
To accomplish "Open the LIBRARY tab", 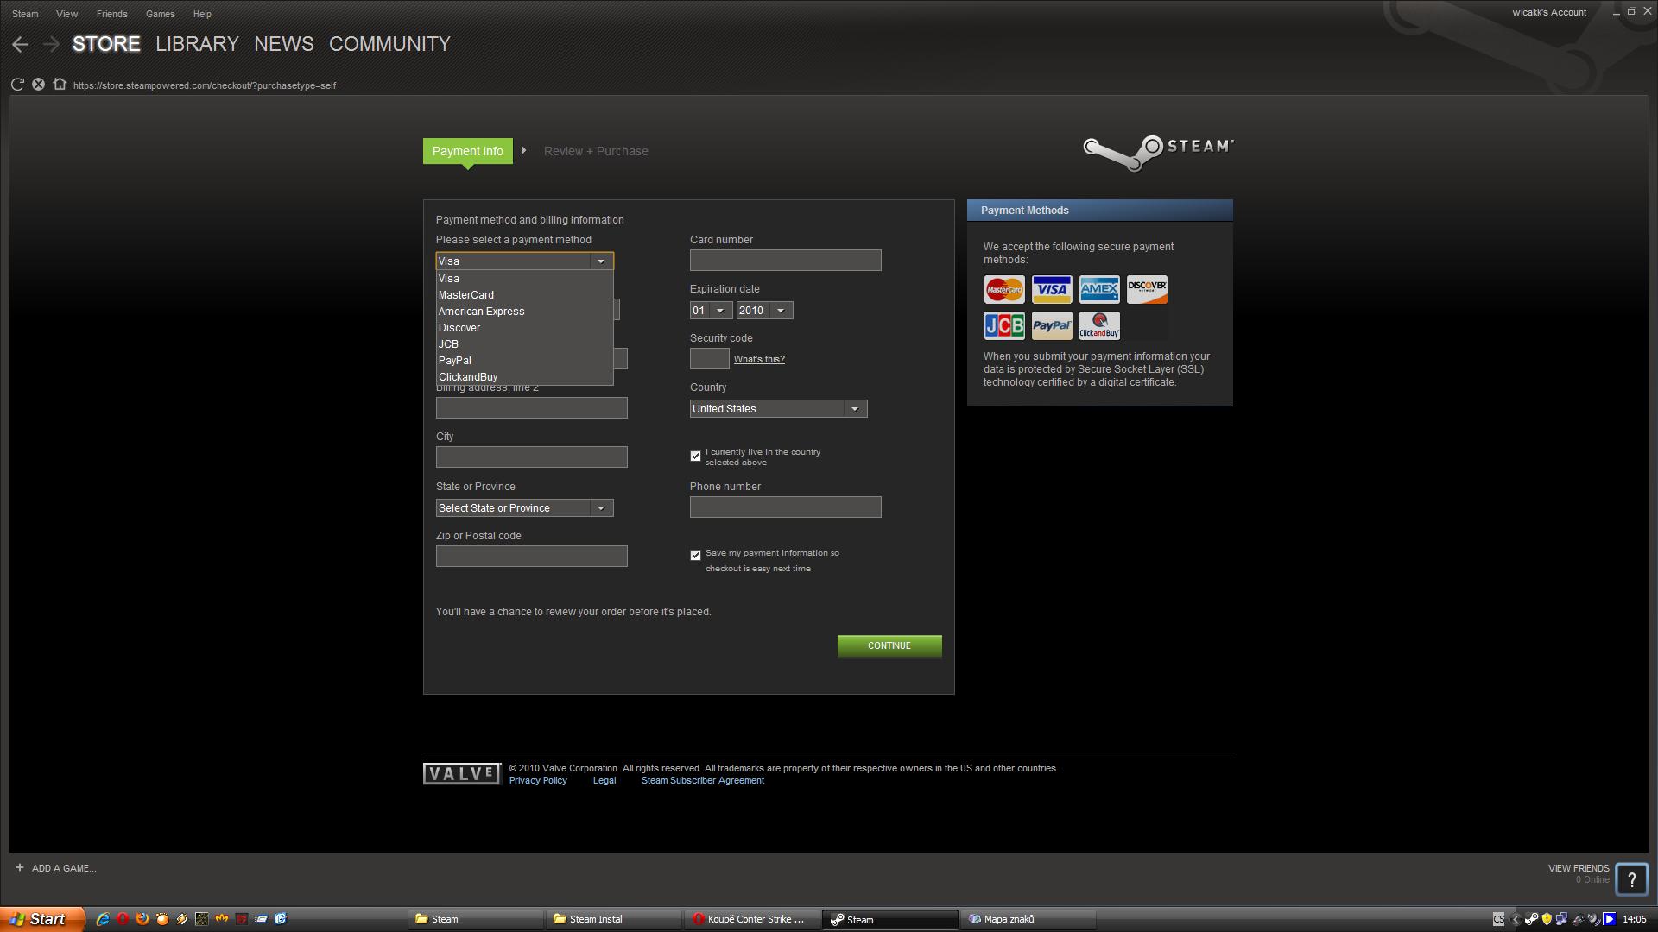I will [197, 44].
